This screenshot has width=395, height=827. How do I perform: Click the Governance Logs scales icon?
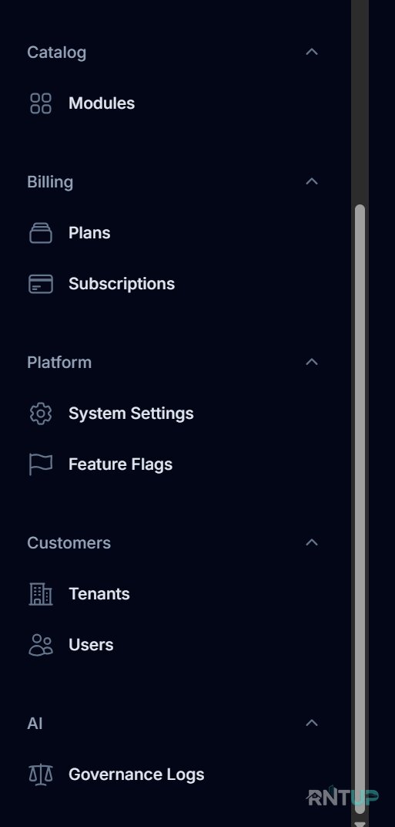[41, 775]
